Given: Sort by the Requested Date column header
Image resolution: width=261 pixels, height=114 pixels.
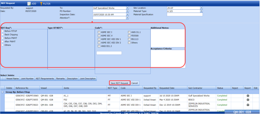Looking at the screenshot, I should 167,88.
